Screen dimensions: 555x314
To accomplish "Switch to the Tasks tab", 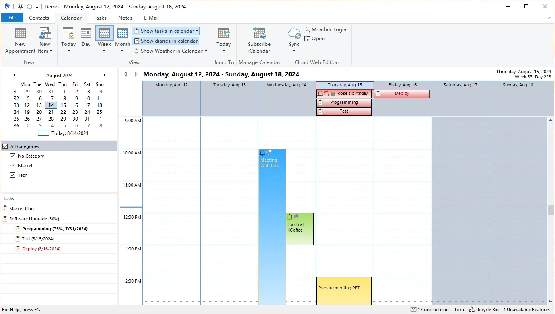I will 100,18.
